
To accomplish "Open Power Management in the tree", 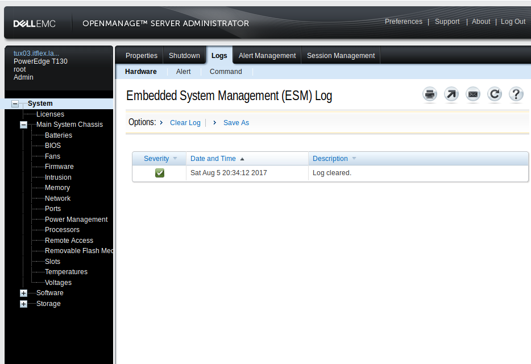I will [76, 220].
